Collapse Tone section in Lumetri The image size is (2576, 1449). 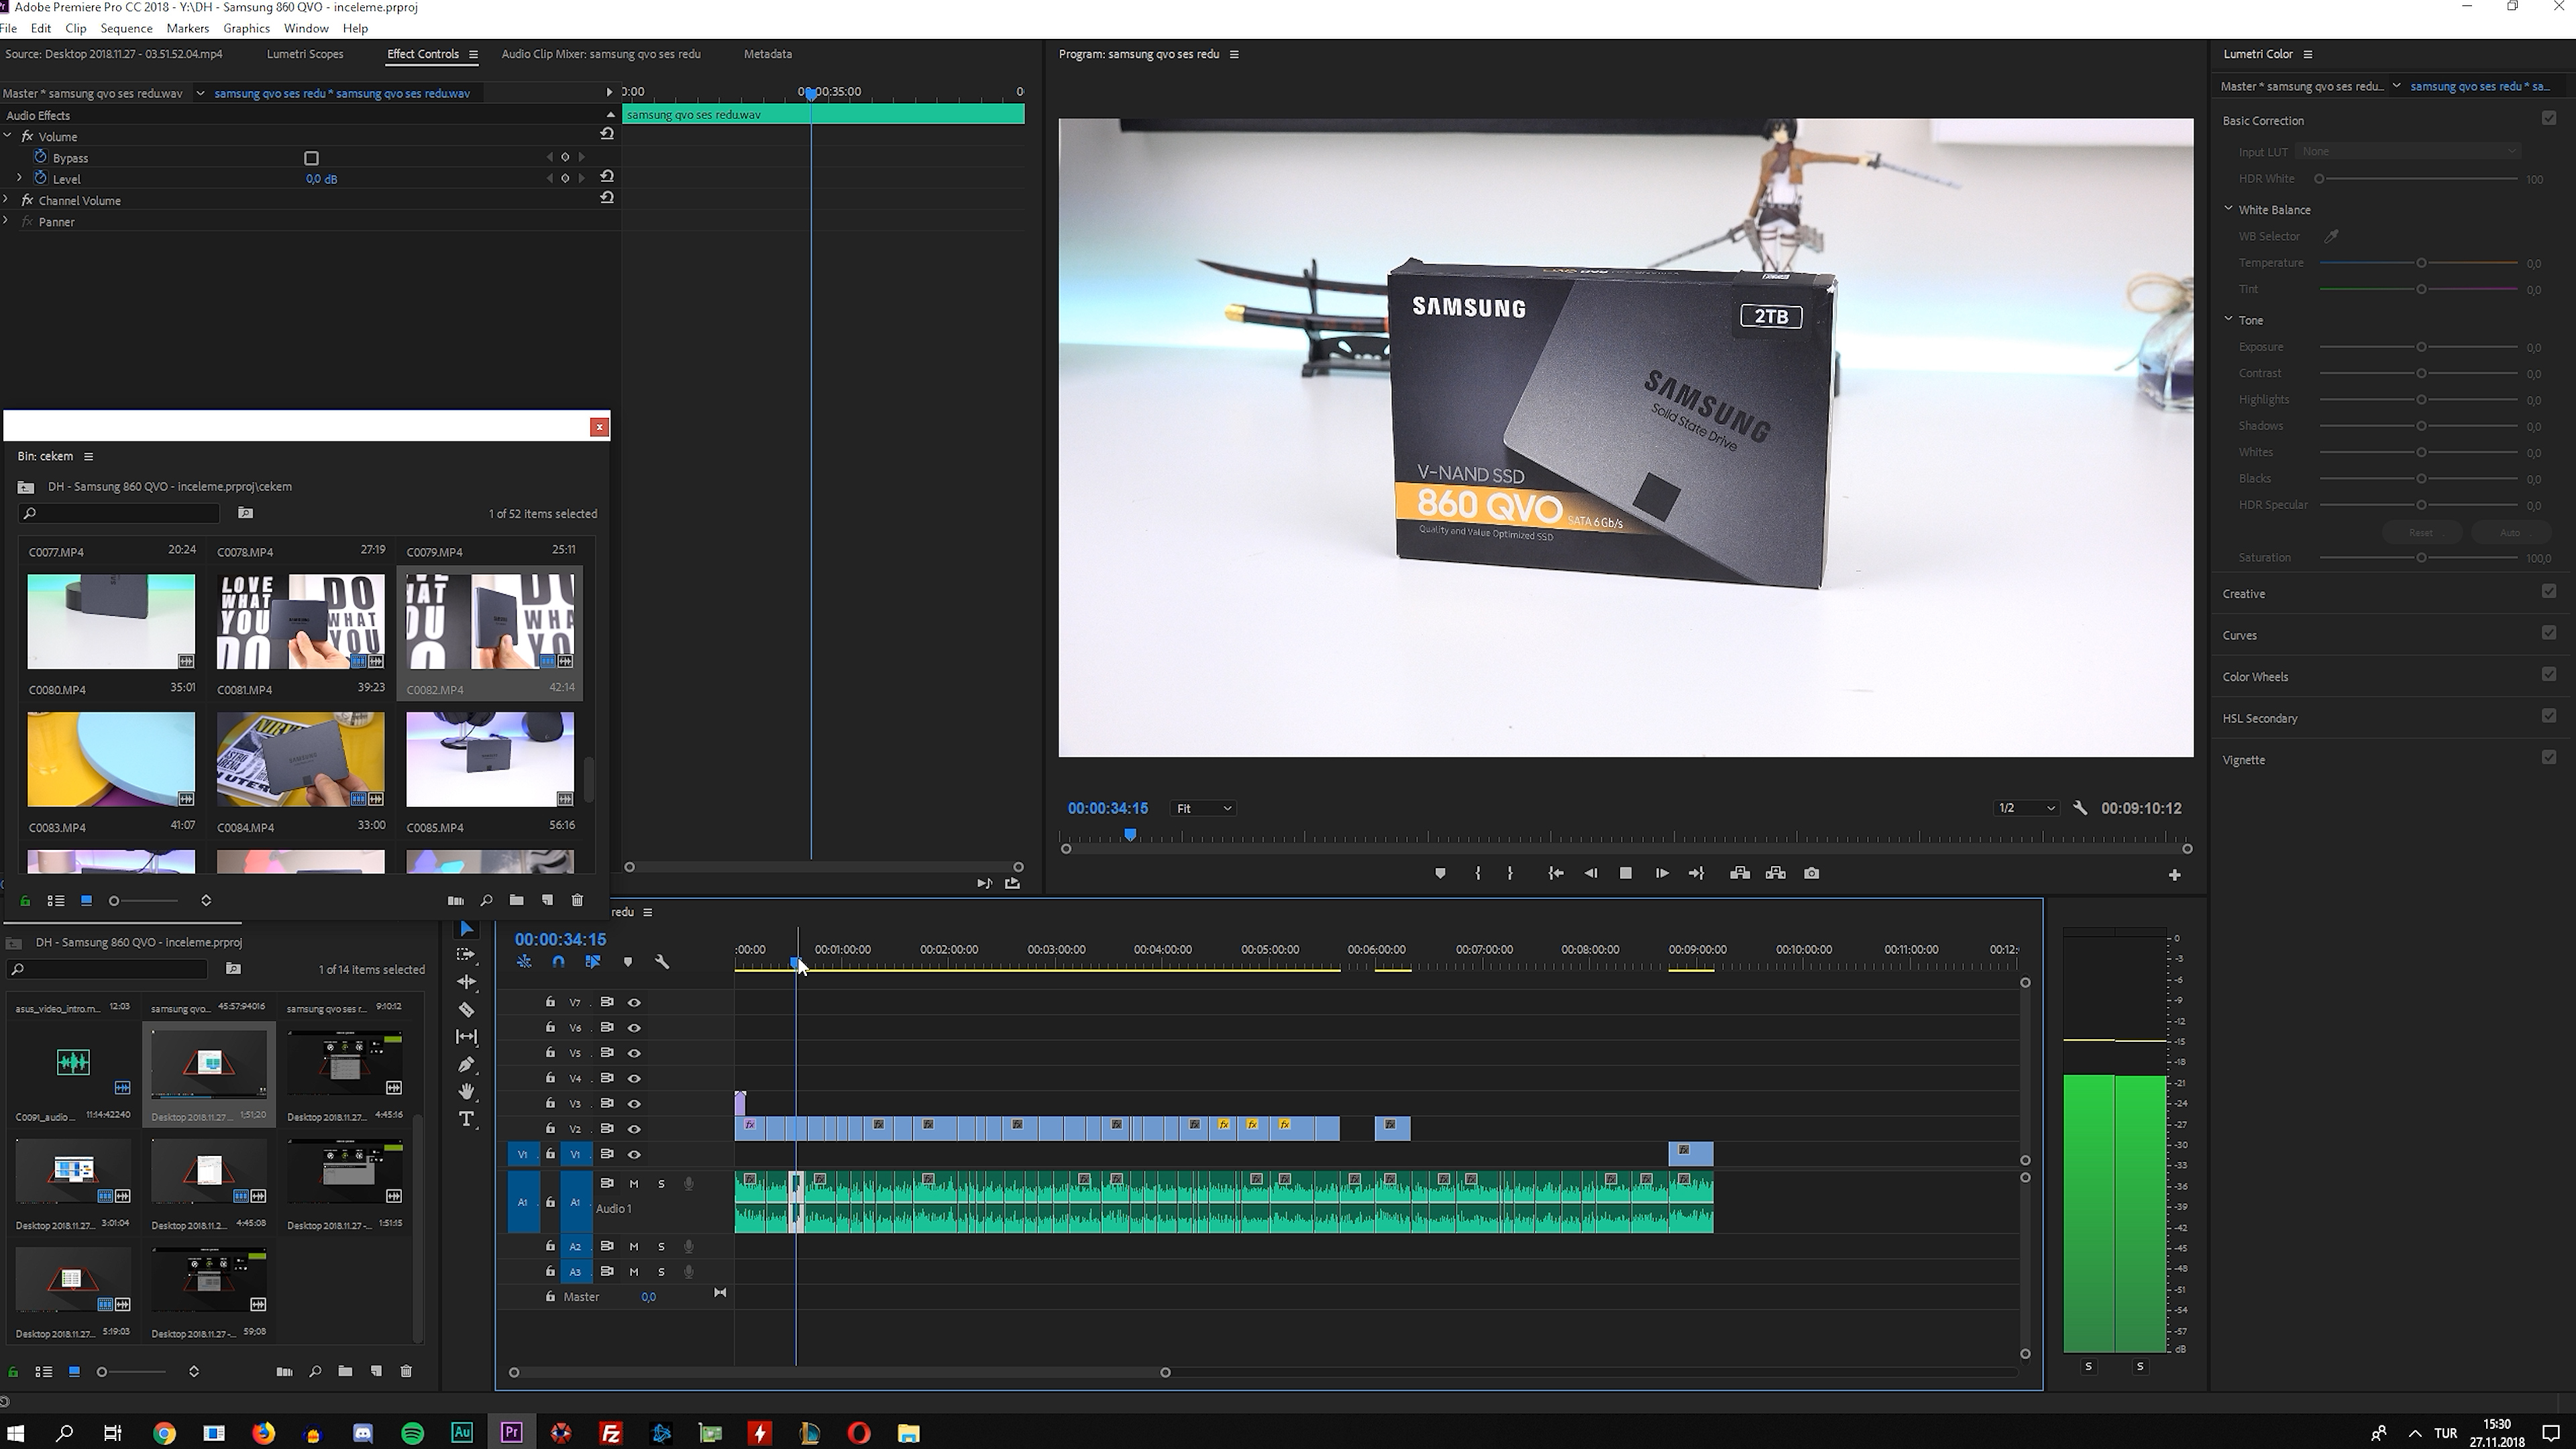(2228, 319)
